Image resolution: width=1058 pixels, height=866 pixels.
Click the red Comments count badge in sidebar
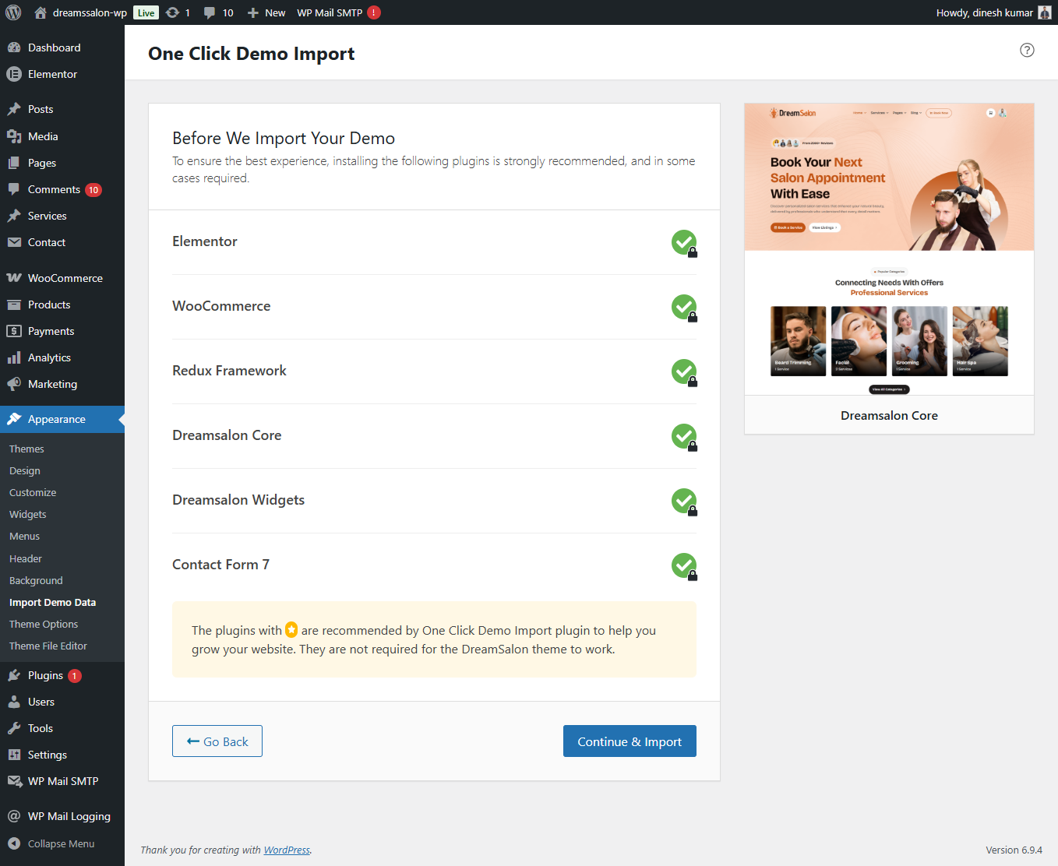(x=93, y=190)
